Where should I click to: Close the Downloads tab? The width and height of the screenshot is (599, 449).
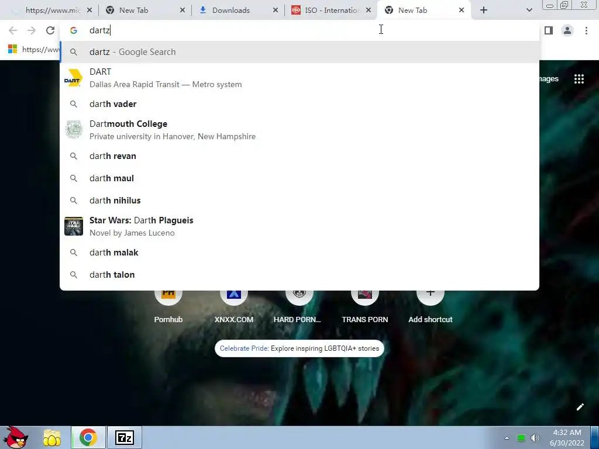coord(275,11)
